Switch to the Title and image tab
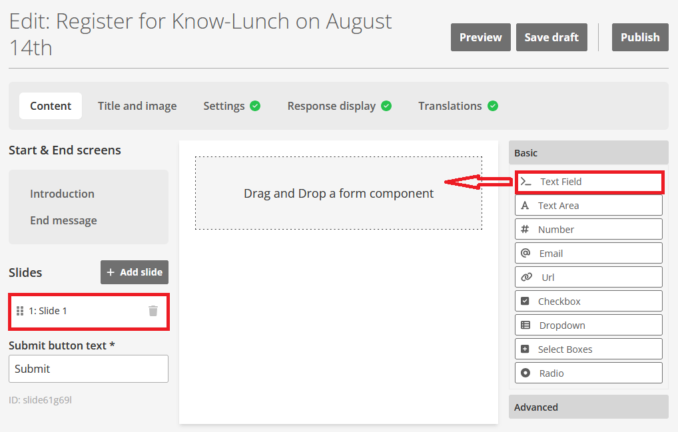This screenshot has width=678, height=432. [x=137, y=106]
